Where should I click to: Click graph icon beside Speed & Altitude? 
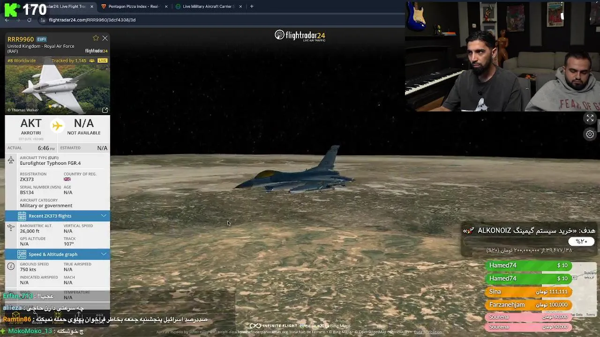click(22, 254)
